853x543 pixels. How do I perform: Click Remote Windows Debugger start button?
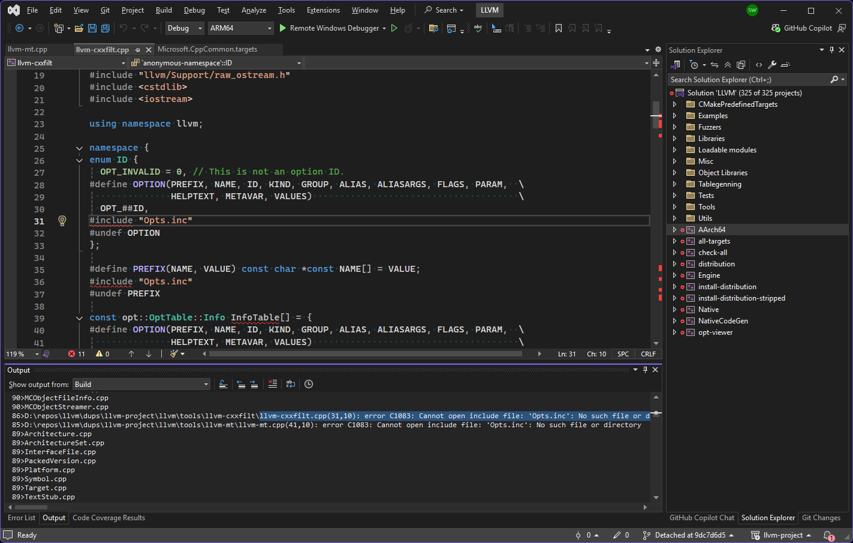[x=328, y=28]
